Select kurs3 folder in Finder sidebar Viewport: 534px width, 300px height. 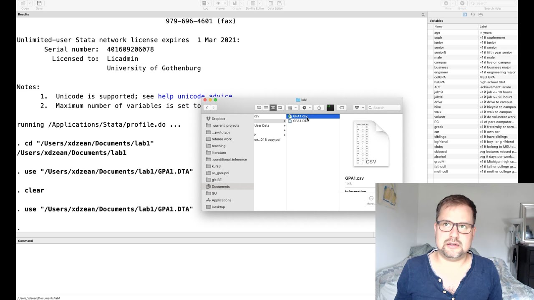[x=216, y=166]
